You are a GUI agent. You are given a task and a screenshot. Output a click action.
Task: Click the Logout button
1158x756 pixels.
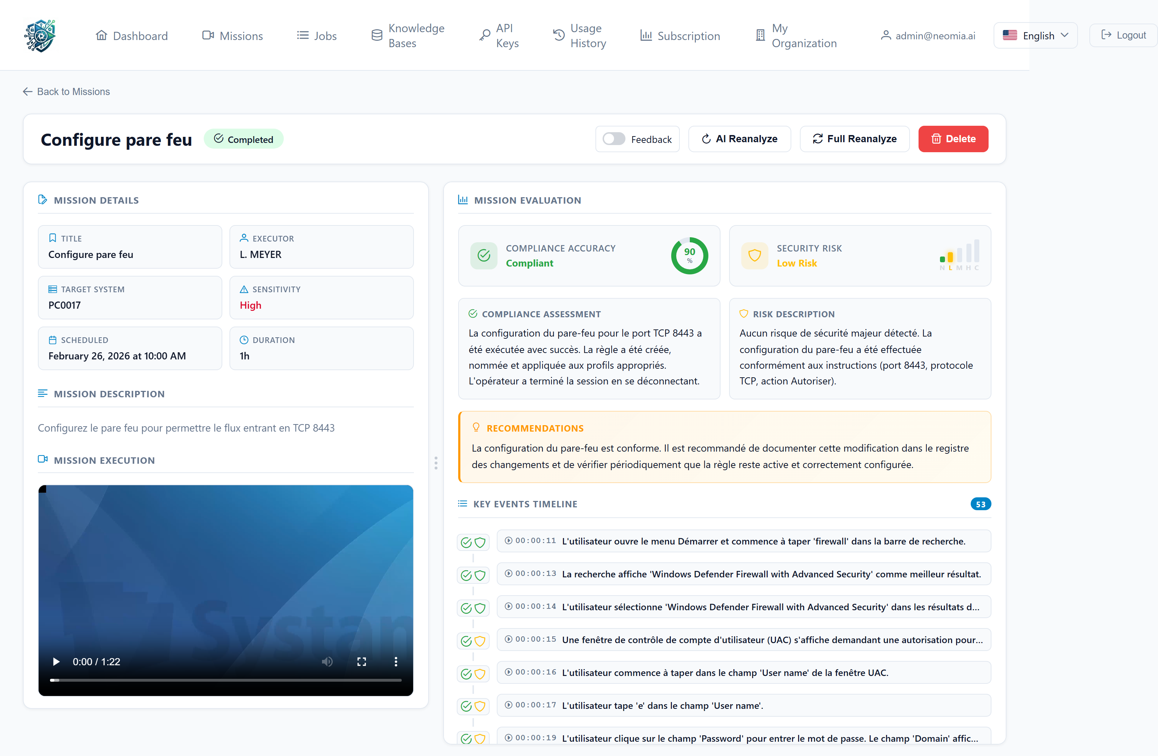click(x=1123, y=35)
